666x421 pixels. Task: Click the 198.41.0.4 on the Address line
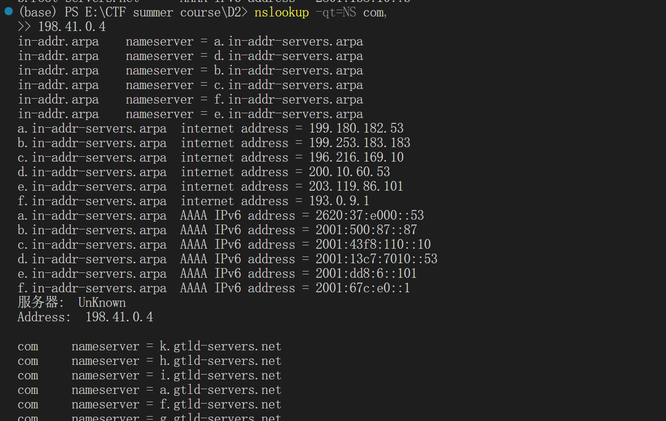coord(119,317)
